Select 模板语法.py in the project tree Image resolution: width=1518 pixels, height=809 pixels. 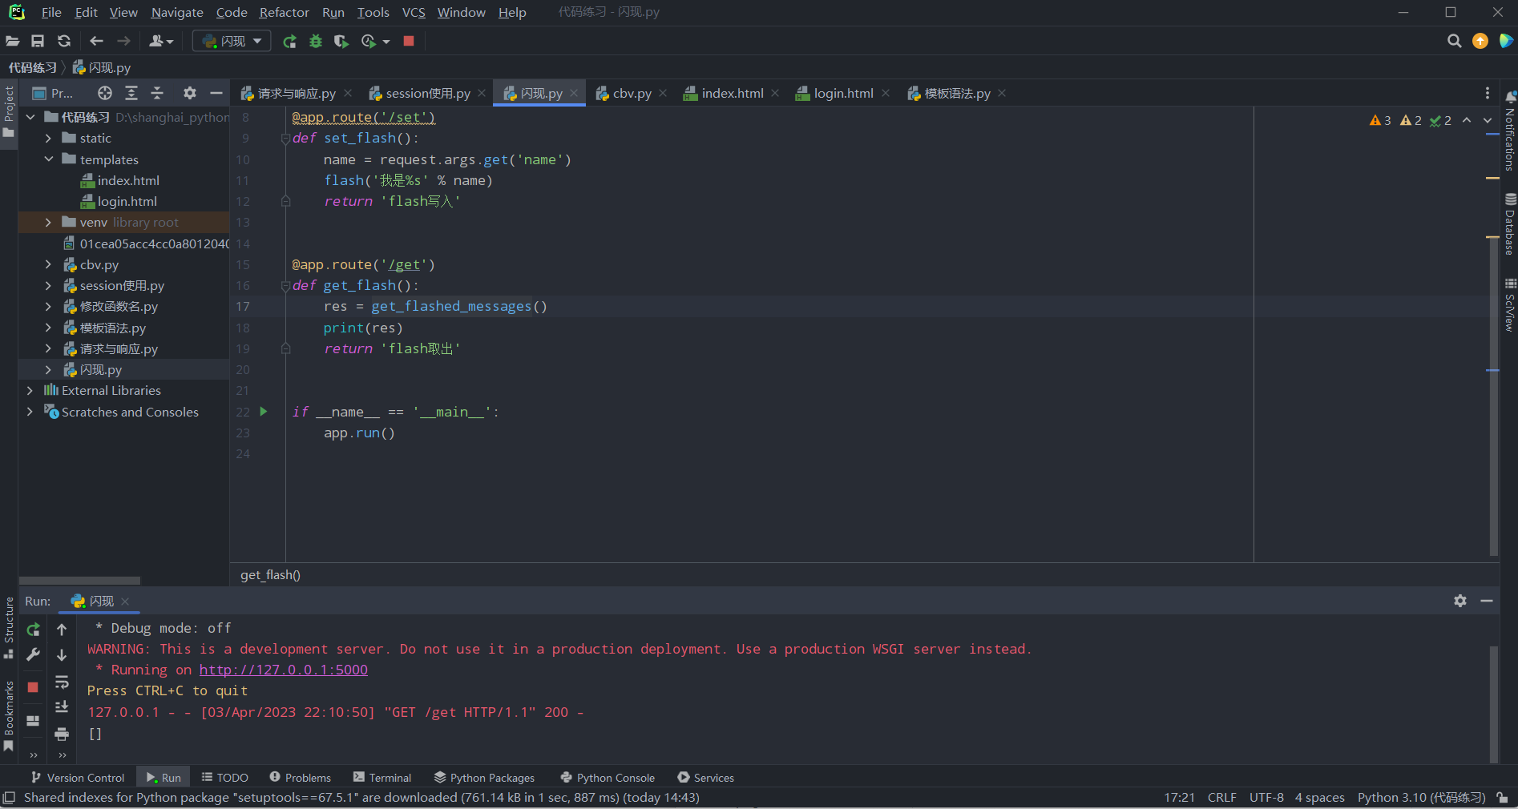click(113, 328)
